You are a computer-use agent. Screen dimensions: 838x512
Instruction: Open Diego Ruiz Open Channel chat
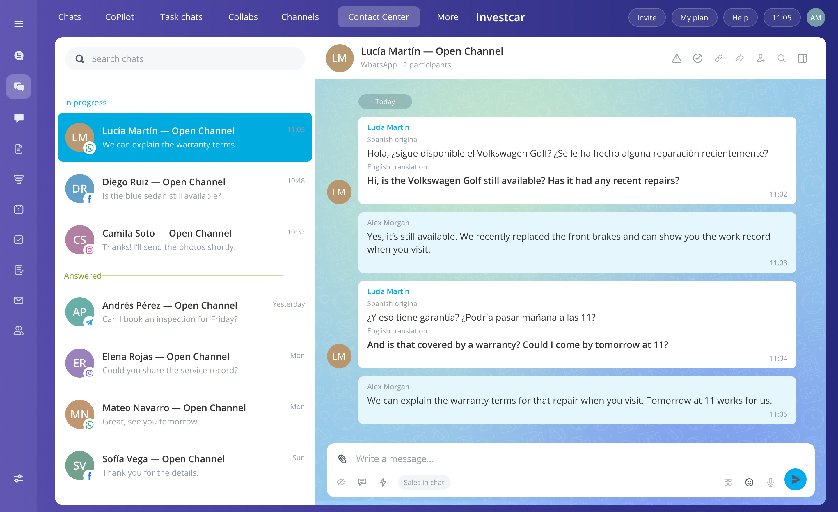click(185, 189)
